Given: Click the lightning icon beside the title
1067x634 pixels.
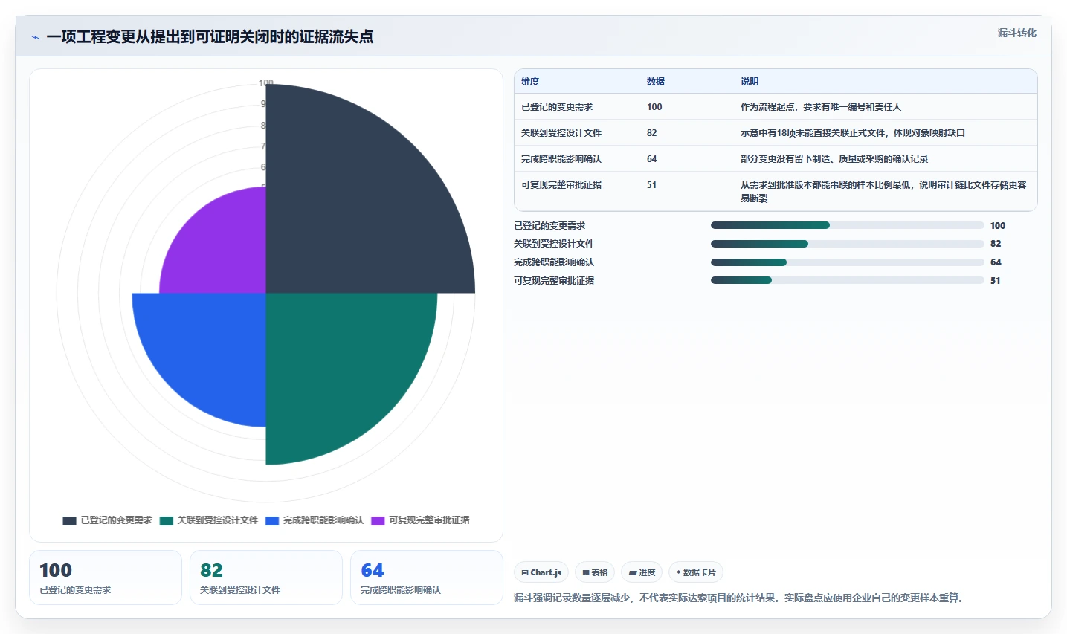Looking at the screenshot, I should (35, 37).
